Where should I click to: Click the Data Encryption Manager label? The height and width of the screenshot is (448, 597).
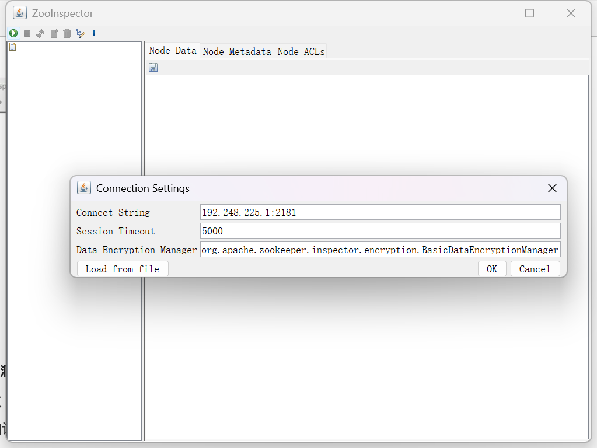point(137,250)
